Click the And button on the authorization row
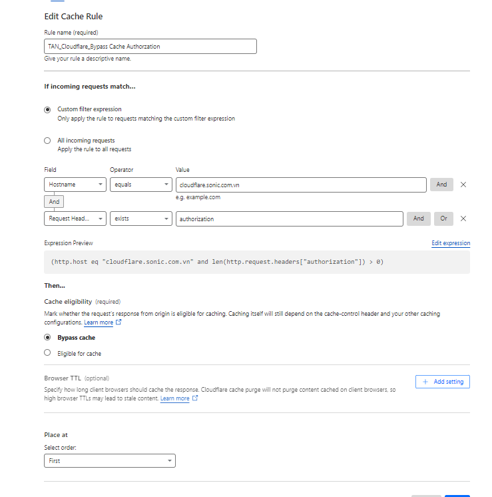Viewport: 492px width, 497px height. coord(418,219)
